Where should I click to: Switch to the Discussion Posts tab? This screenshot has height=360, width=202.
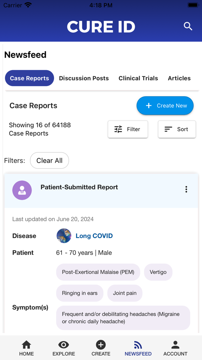(84, 78)
